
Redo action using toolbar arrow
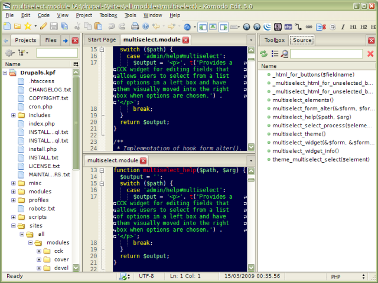click(x=122, y=26)
